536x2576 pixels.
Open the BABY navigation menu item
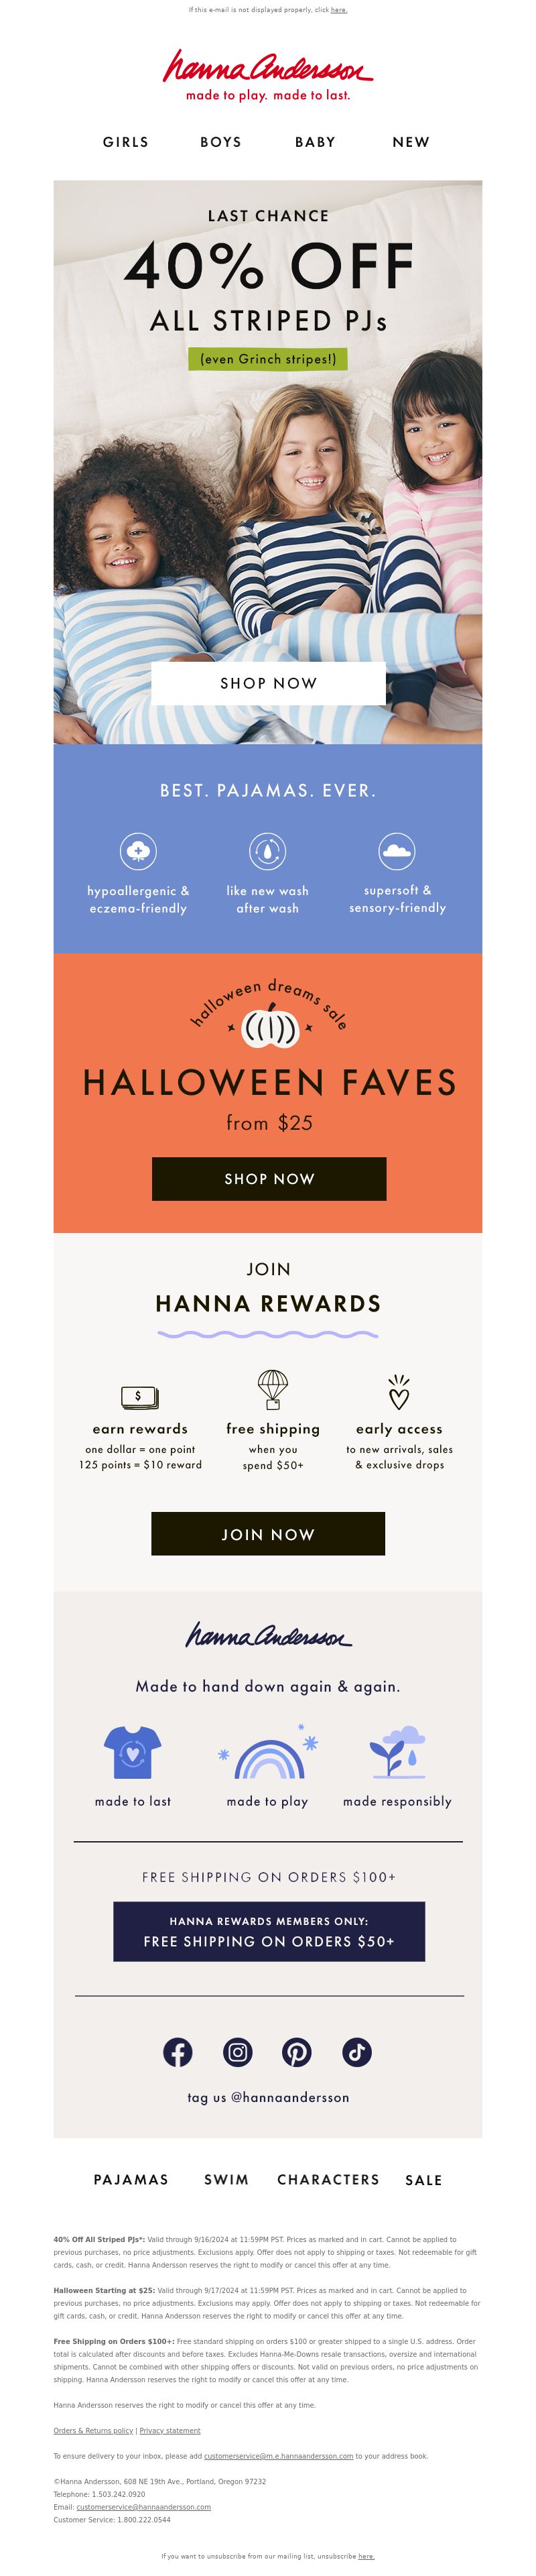315,142
